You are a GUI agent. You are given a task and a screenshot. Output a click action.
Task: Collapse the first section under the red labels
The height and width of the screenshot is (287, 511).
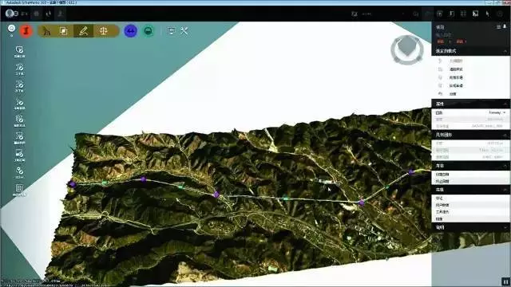click(505, 51)
